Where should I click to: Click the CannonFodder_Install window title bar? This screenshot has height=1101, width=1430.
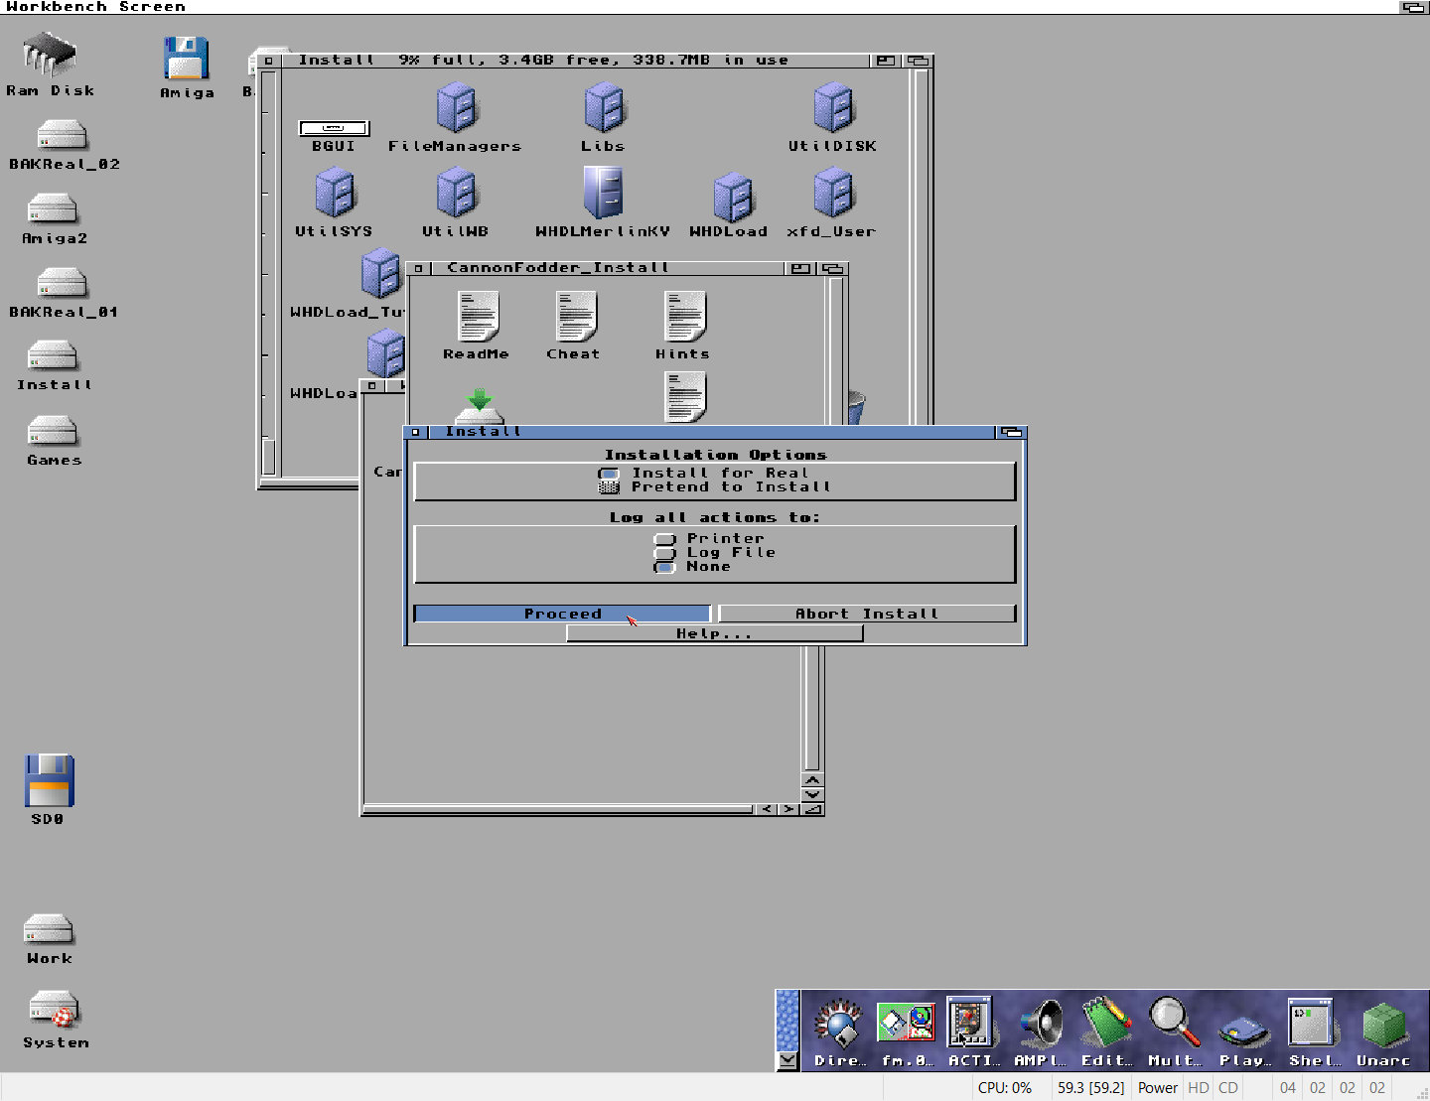click(606, 268)
